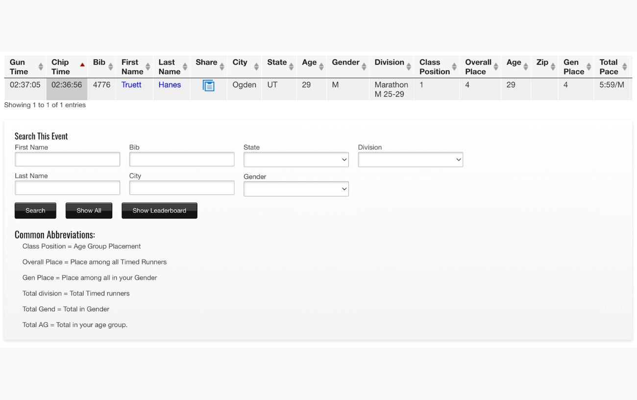Sort by Gen Place column arrows
This screenshot has height=400, width=637.
(588, 67)
